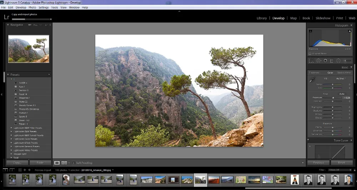Click the Copy... button
357x190 pixels.
17,162
